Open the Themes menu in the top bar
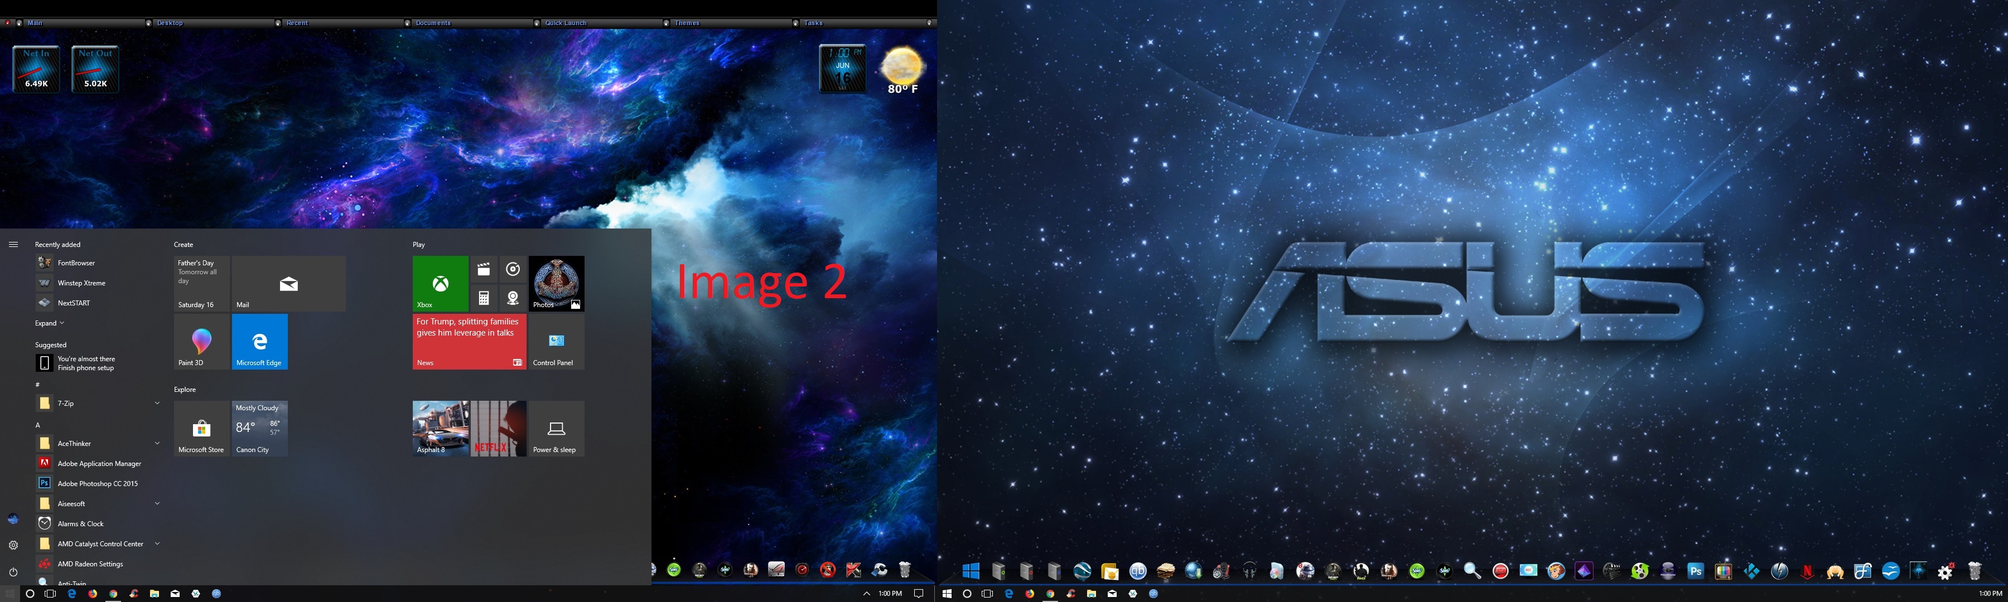Screen dimensions: 2008x602 (687, 23)
